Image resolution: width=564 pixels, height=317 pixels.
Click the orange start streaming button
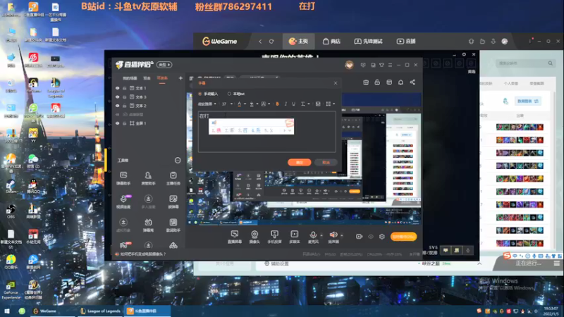[403, 237]
